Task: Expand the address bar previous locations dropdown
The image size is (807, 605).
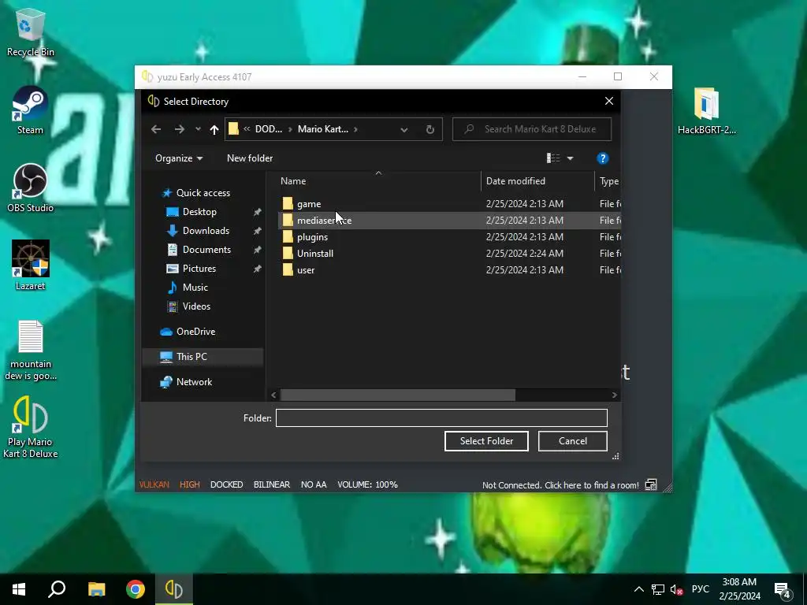Action: click(404, 130)
